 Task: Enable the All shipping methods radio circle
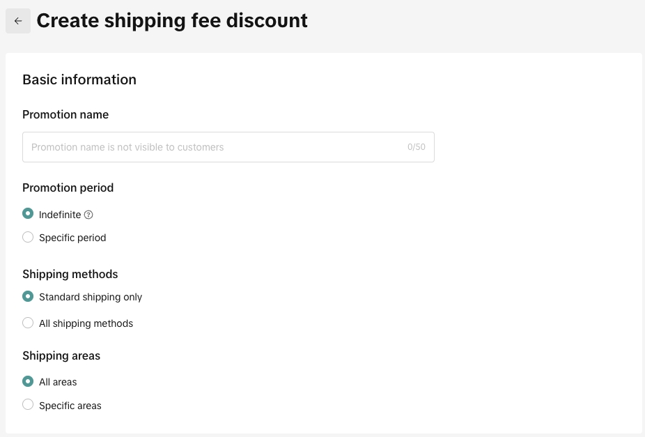click(28, 323)
